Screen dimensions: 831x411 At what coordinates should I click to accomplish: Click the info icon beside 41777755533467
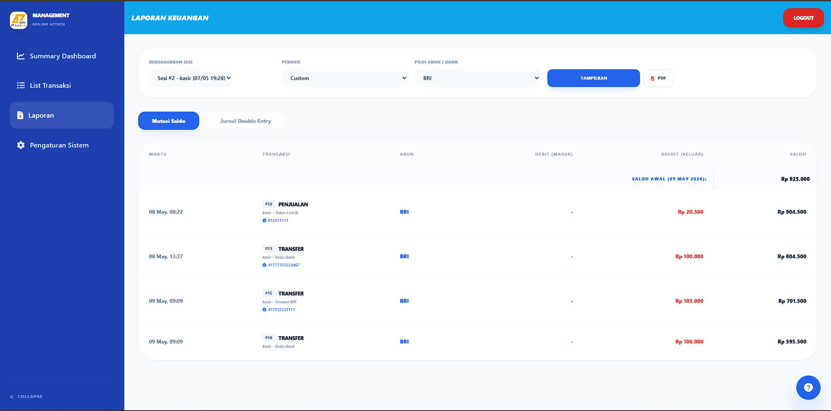(x=264, y=265)
